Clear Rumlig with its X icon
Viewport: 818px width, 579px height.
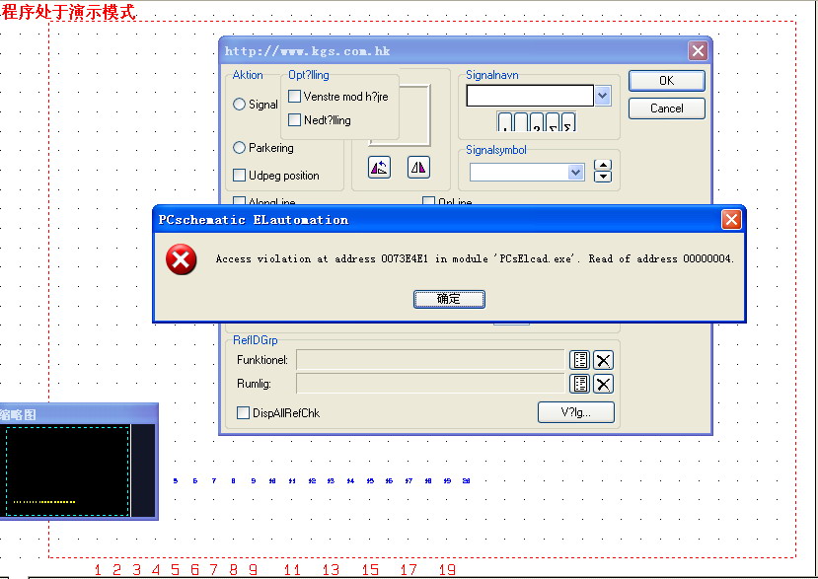(x=603, y=384)
